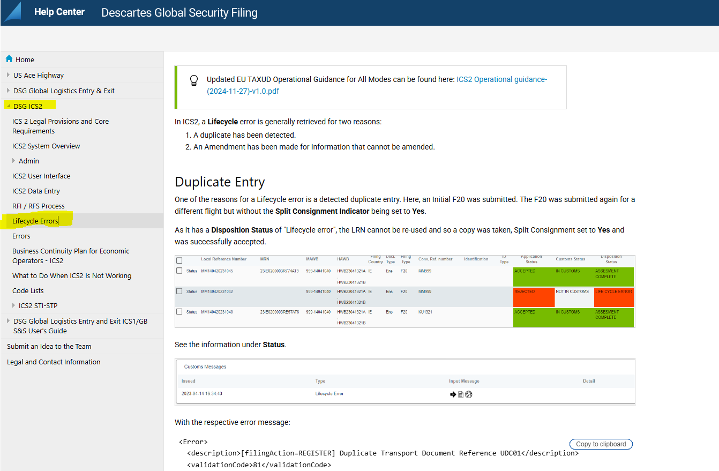Tick checkbox for row MM140420231040
Image resolution: width=719 pixels, height=471 pixels.
click(179, 312)
